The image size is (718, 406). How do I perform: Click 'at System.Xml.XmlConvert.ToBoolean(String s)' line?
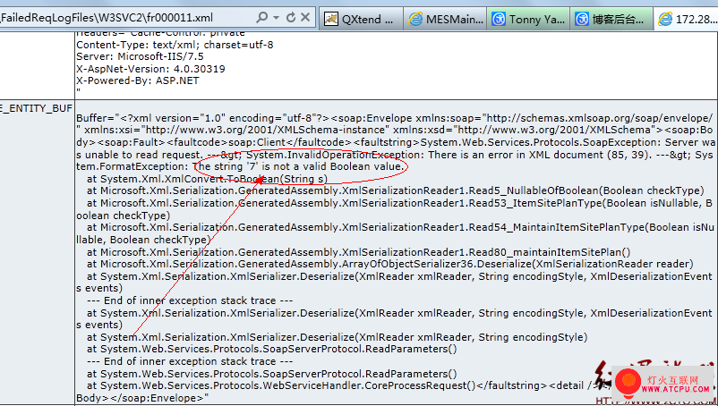coord(208,179)
